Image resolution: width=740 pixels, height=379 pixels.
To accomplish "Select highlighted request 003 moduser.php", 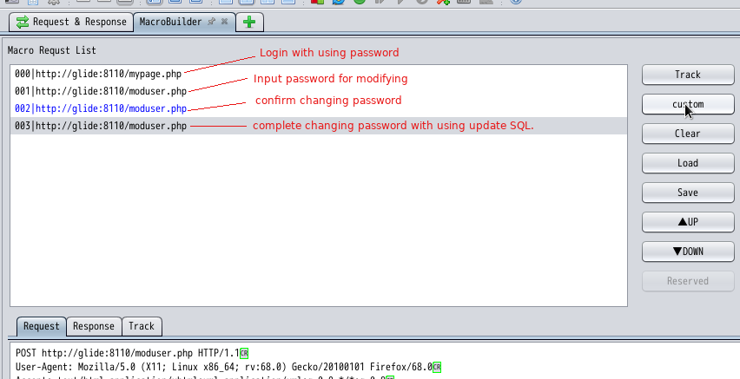I will tap(319, 126).
